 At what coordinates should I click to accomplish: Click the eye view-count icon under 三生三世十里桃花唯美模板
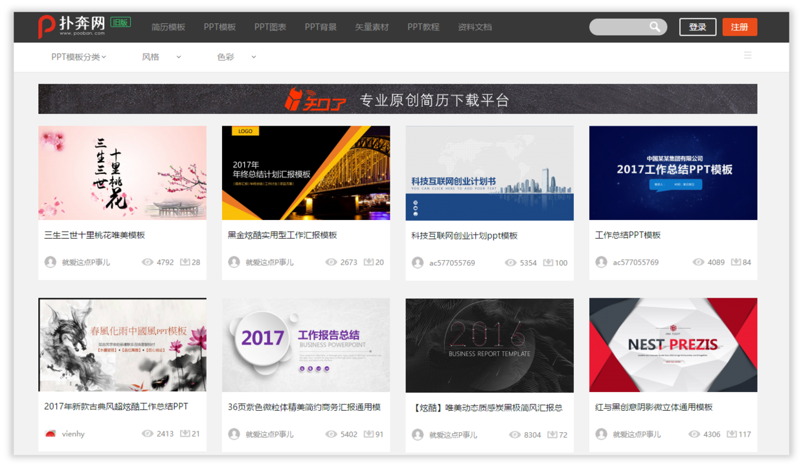[x=148, y=262]
